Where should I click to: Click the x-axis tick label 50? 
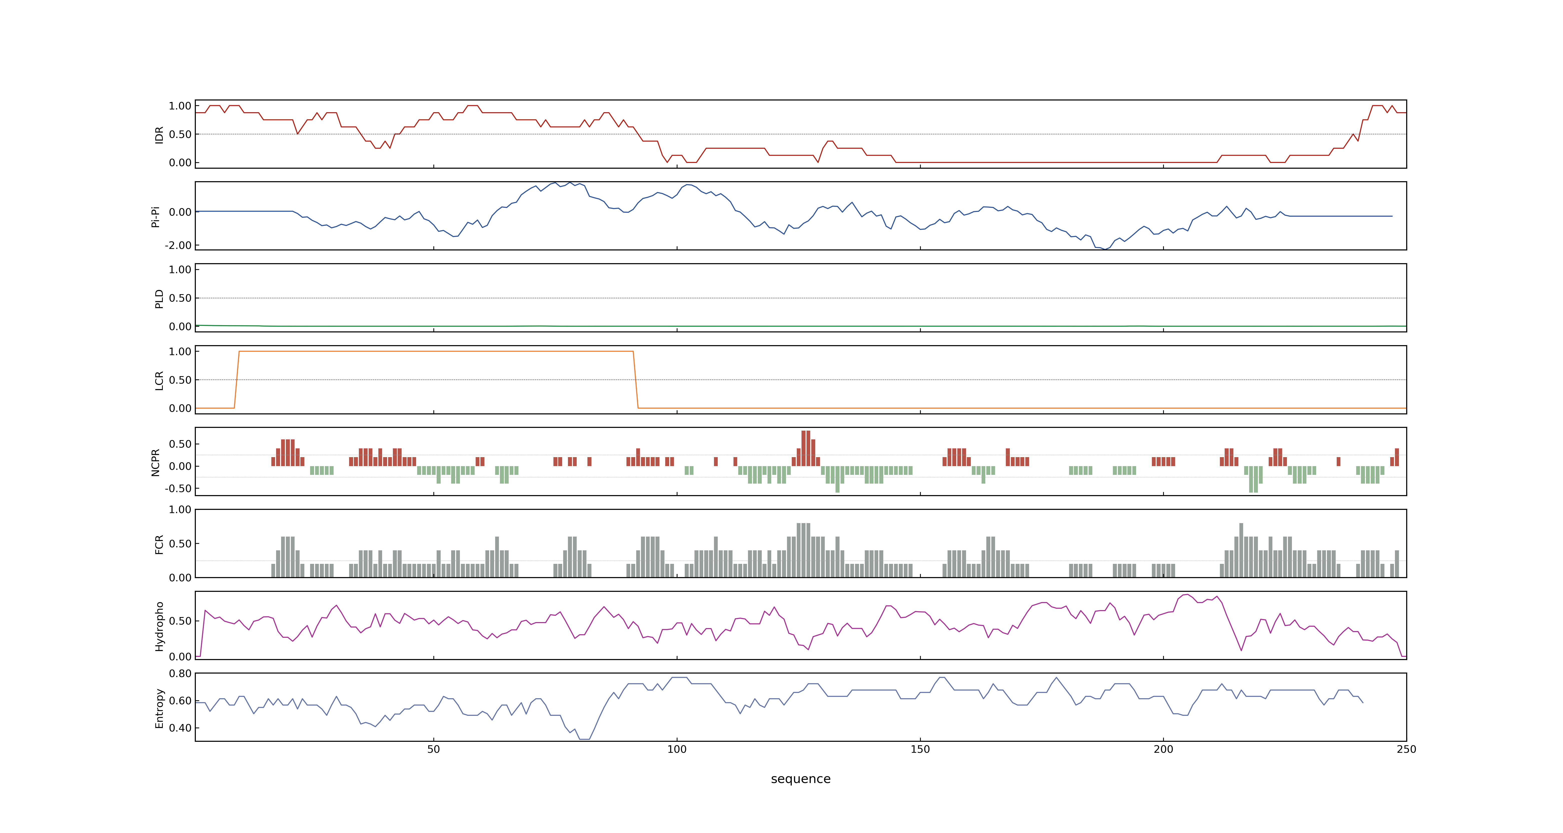point(433,749)
